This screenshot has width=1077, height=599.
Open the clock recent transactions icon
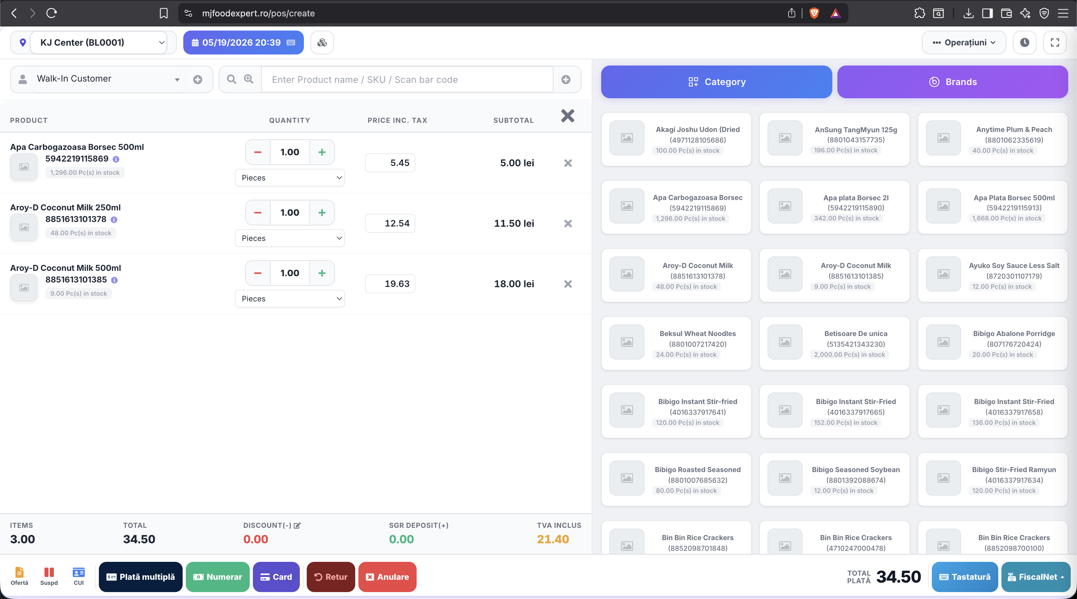(x=1024, y=42)
